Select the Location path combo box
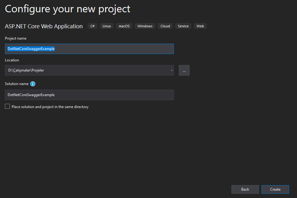 89,70
